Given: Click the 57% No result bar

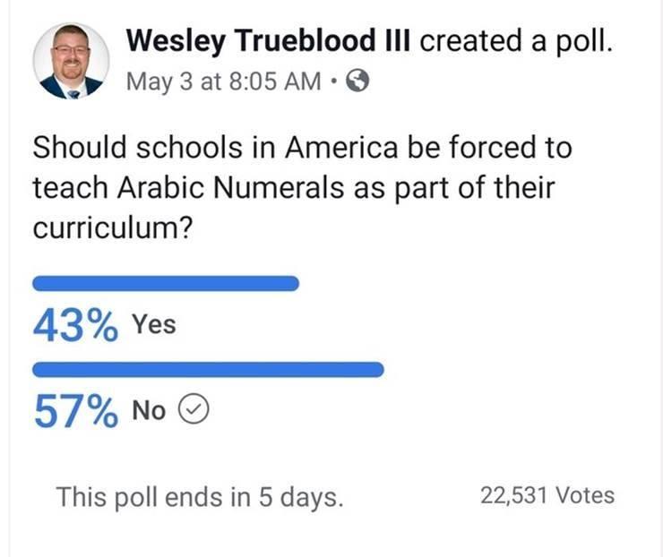Looking at the screenshot, I should click(x=208, y=369).
